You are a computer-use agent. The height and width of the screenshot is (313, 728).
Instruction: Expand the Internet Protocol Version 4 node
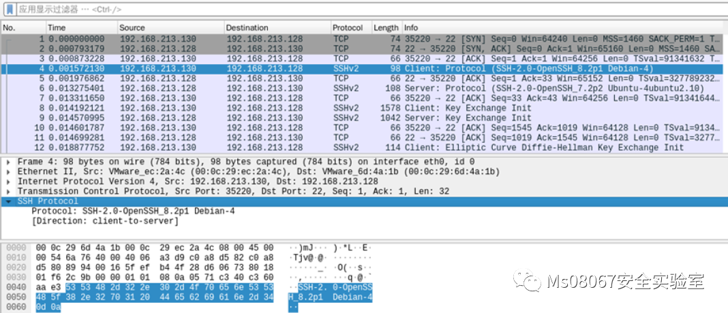click(9, 181)
